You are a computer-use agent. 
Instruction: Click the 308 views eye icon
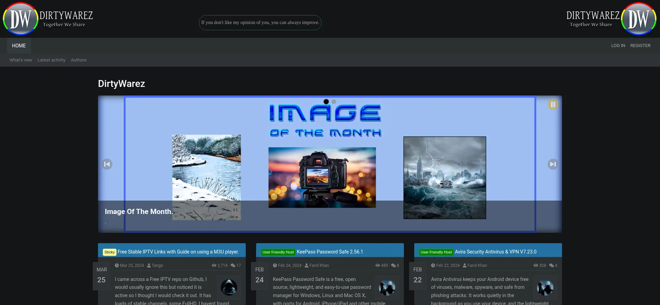tap(536, 266)
